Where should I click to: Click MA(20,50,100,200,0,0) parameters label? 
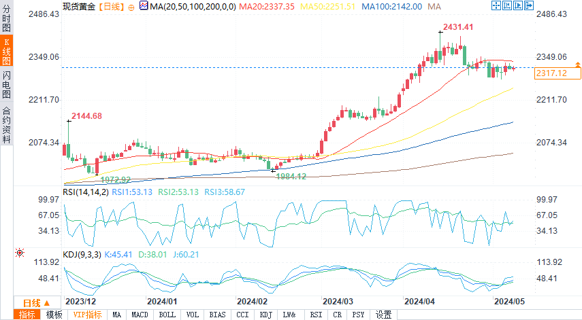pyautogui.click(x=193, y=7)
